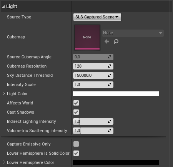173x167 pixels.
Task: Click the Cubemap Resolution spinner arrow icon
Action: (x=110, y=66)
